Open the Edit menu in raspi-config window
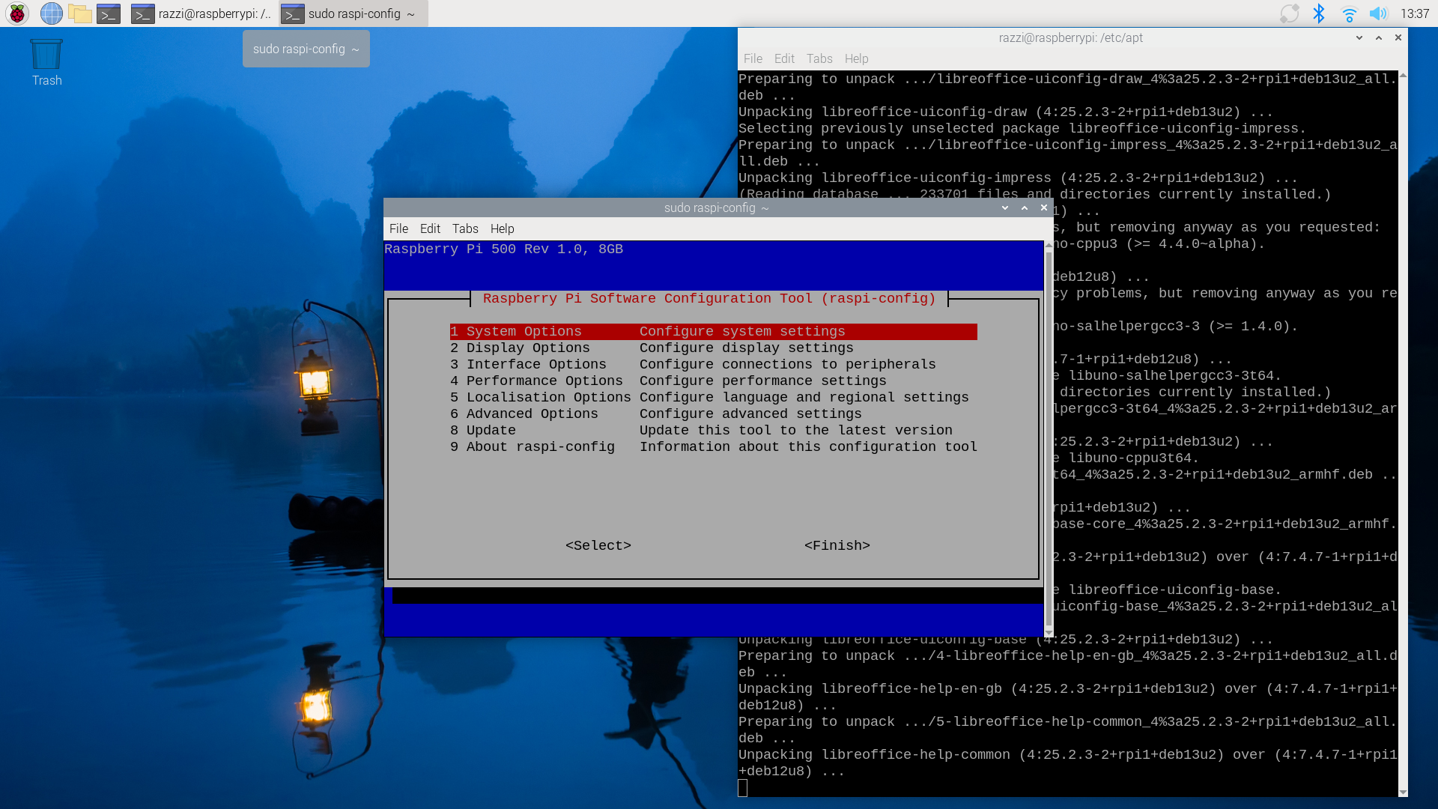This screenshot has height=809, width=1438. (430, 228)
